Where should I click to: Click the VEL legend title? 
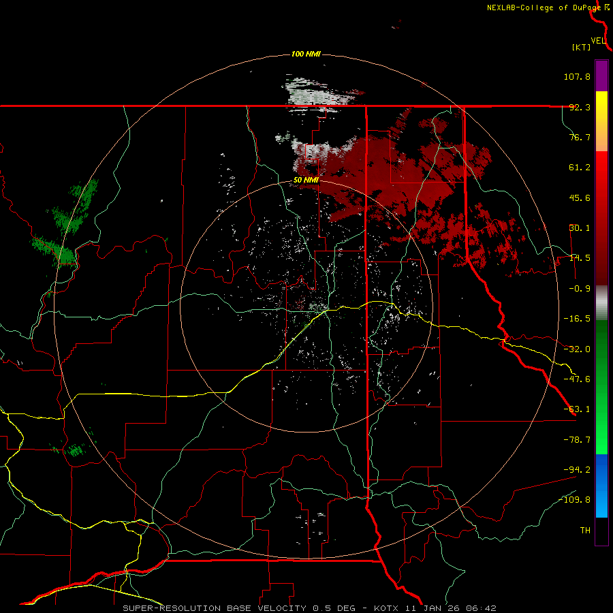598,41
